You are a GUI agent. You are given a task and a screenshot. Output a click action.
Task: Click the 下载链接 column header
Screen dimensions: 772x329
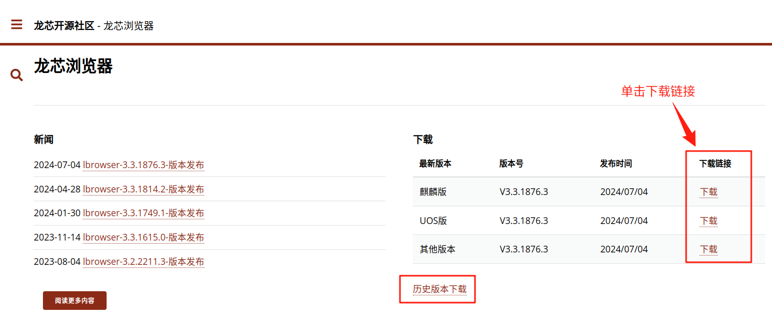(715, 163)
